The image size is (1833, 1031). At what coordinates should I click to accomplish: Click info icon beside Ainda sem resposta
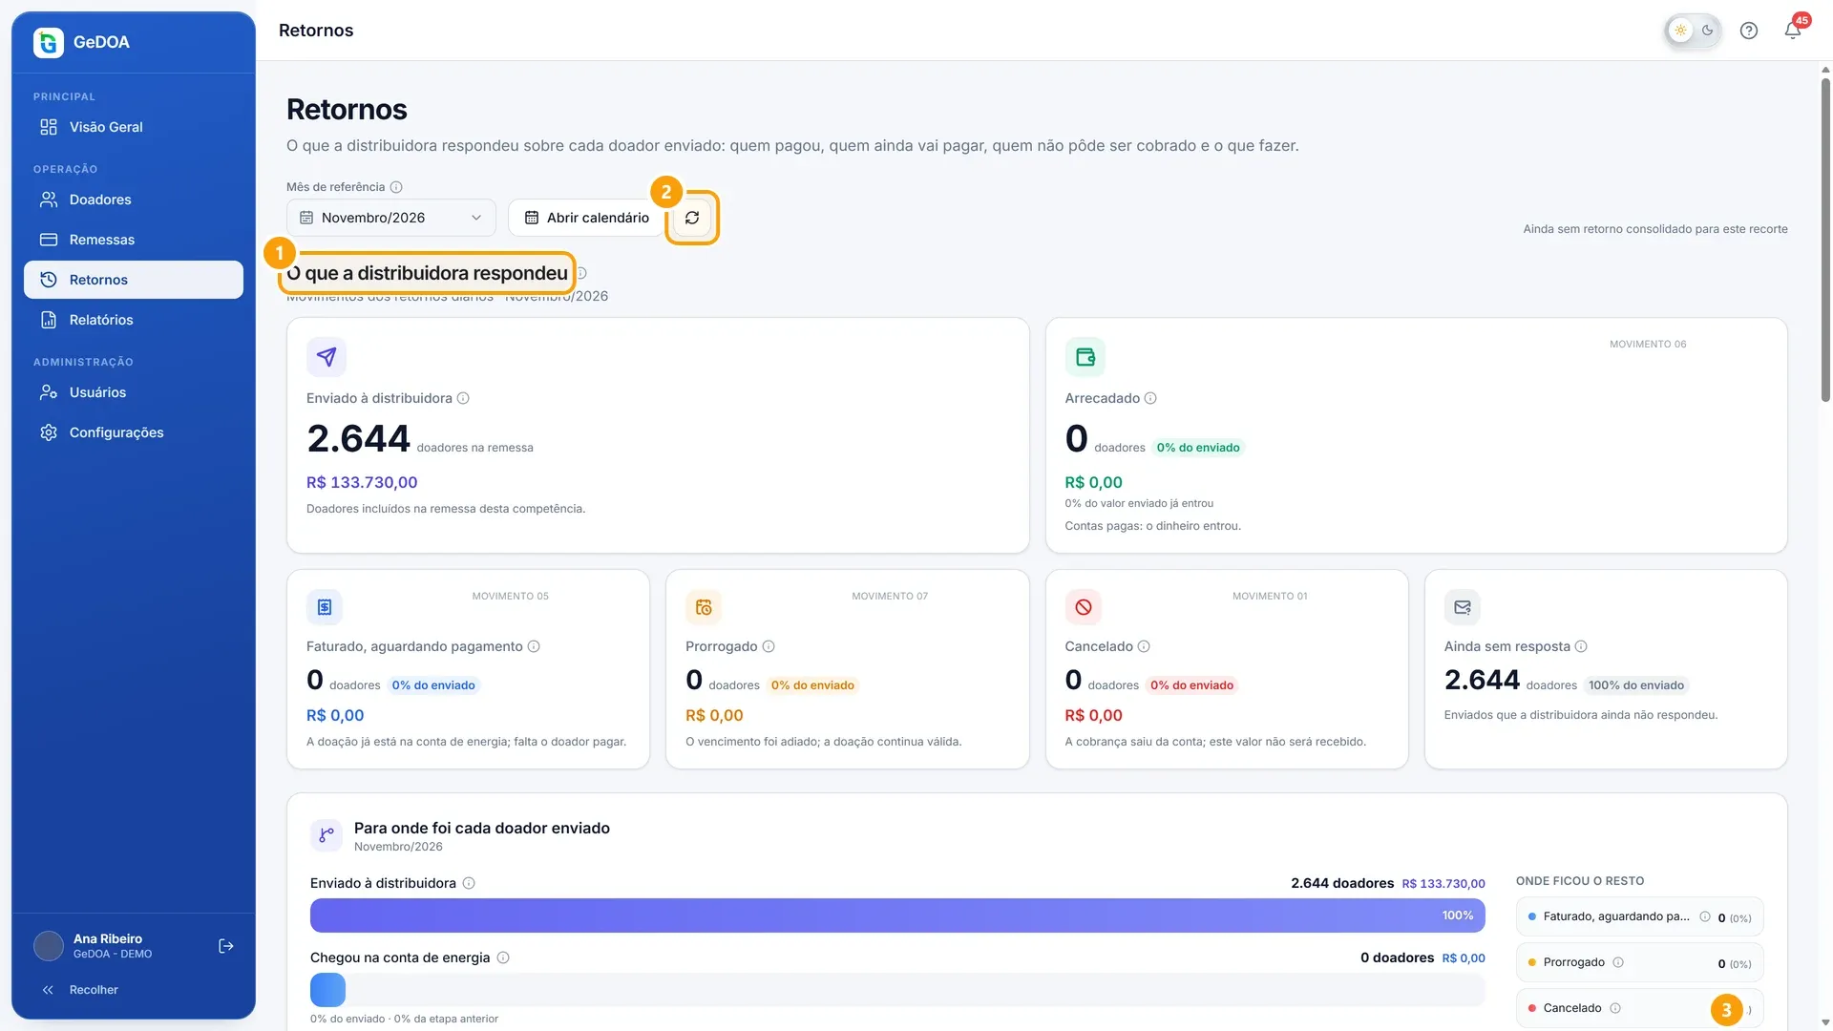[1581, 646]
